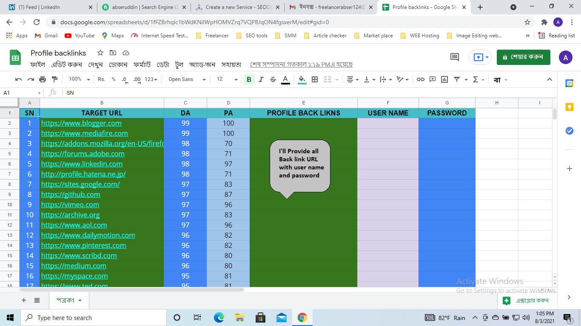Click the fill color swatch icon
The width and height of the screenshot is (581, 326).
(x=302, y=79)
